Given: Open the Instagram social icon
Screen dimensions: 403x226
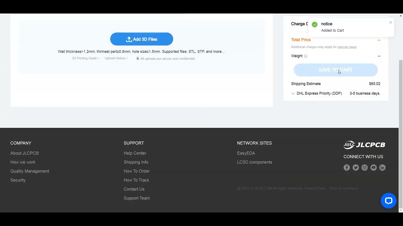Looking at the screenshot, I should (365, 168).
